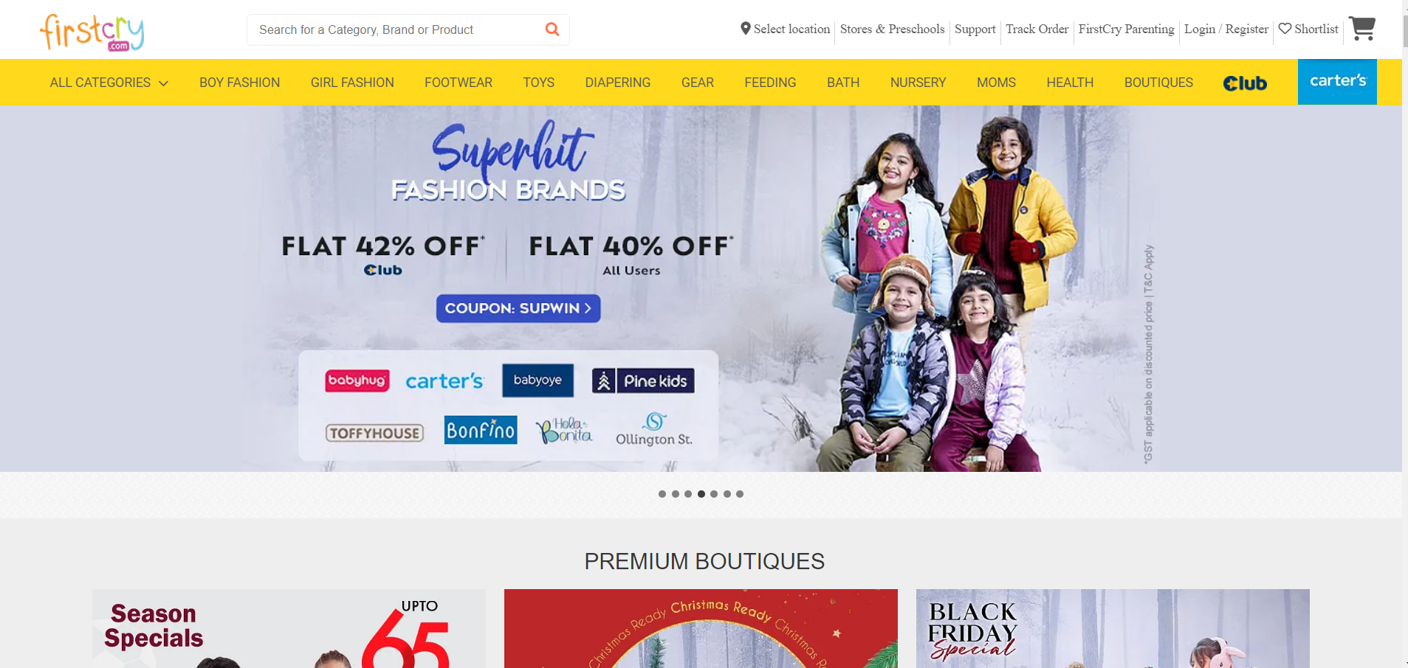Viewport: 1408px width, 668px height.
Task: Go to FirstCry logo home page
Action: pyautogui.click(x=92, y=32)
